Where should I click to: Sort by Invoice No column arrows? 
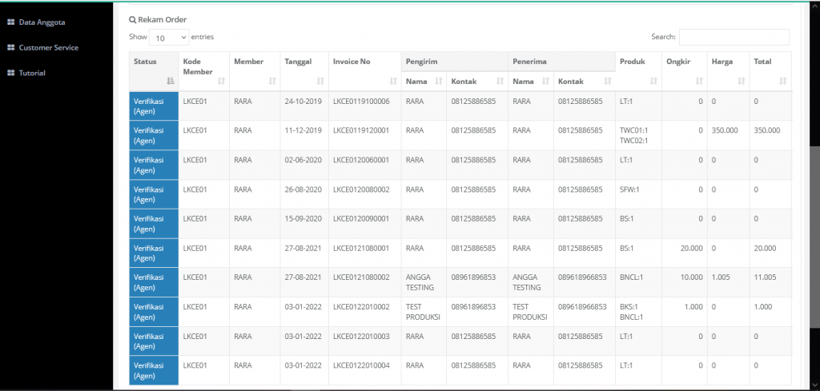(392, 81)
